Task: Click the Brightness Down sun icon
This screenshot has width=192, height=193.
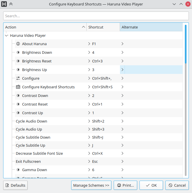Action: pyautogui.click(x=18, y=53)
